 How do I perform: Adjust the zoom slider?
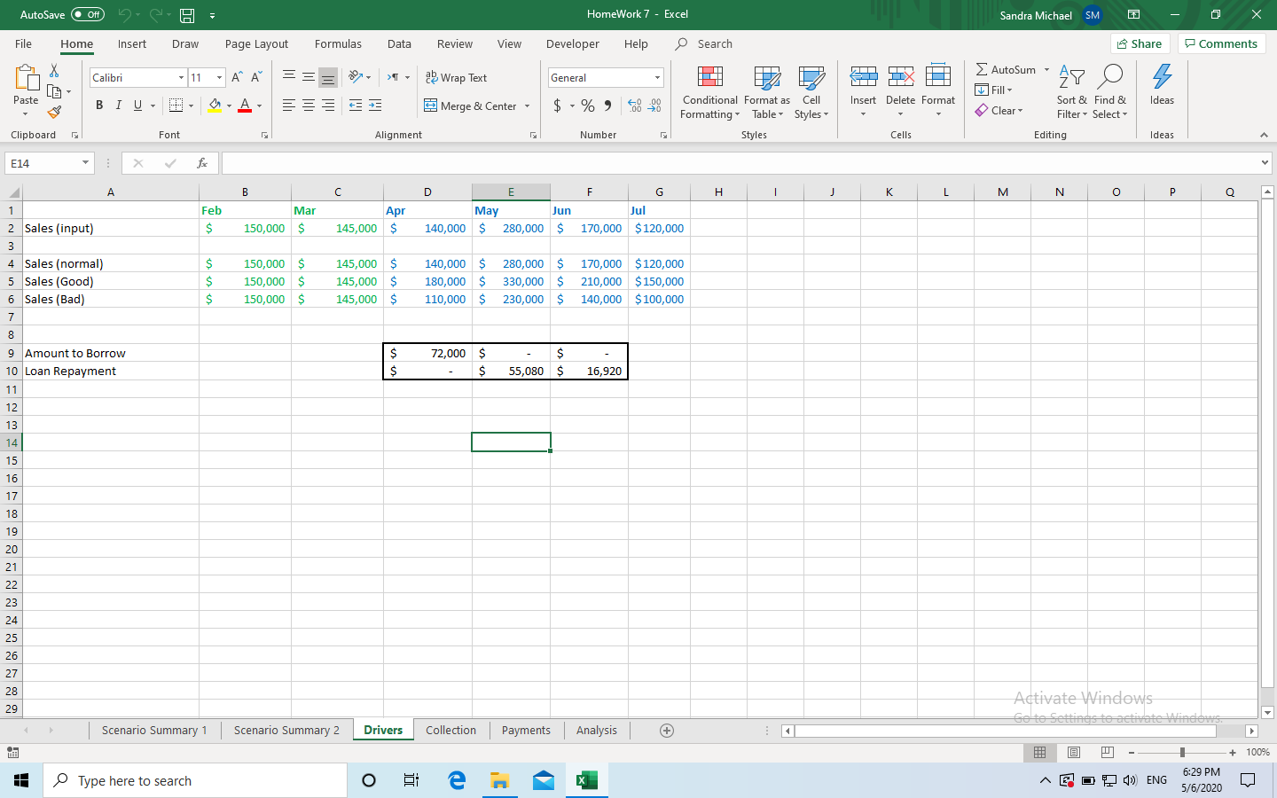[1183, 752]
